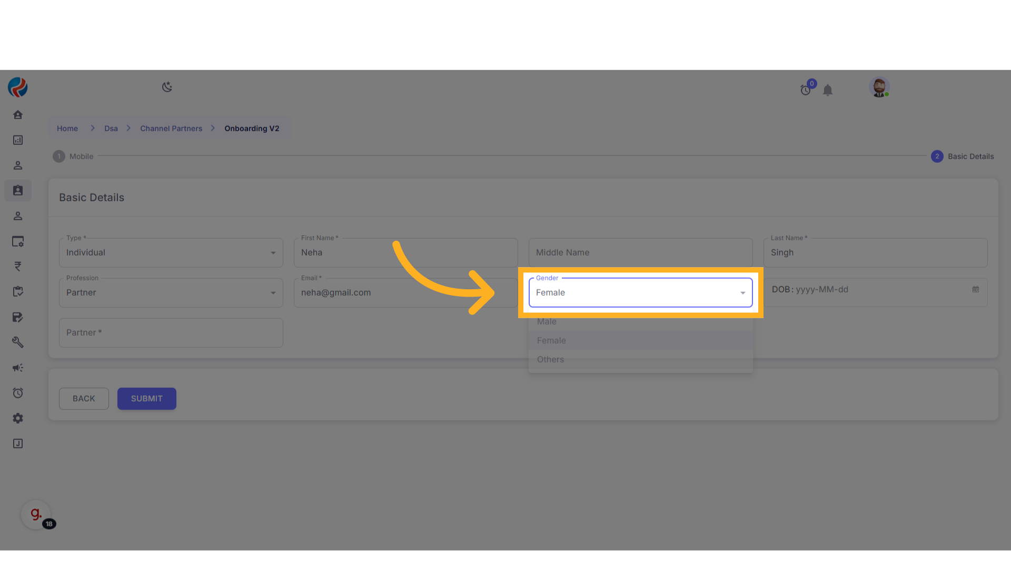Select Male from gender list
Screen dimensions: 1011x569
tap(547, 322)
